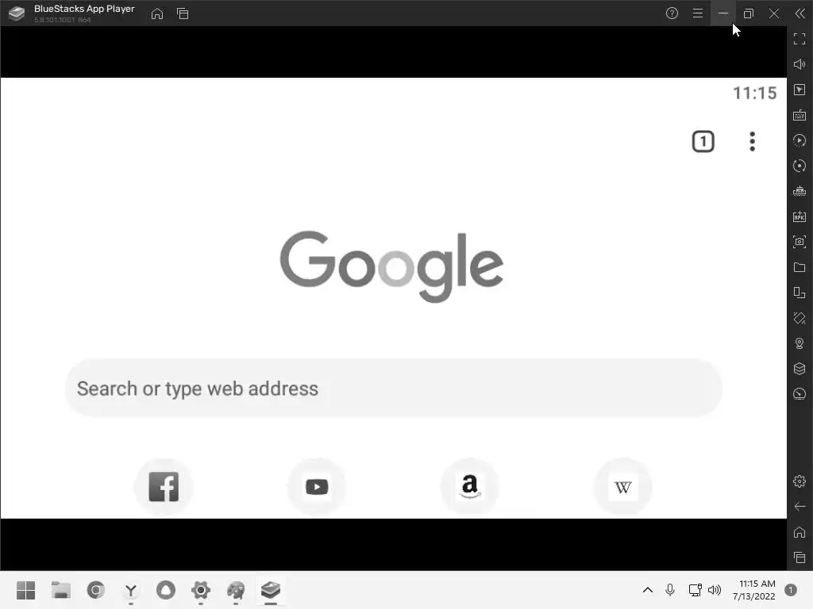Open the Wikipedia shortcut tile
This screenshot has width=813, height=609.
[622, 487]
